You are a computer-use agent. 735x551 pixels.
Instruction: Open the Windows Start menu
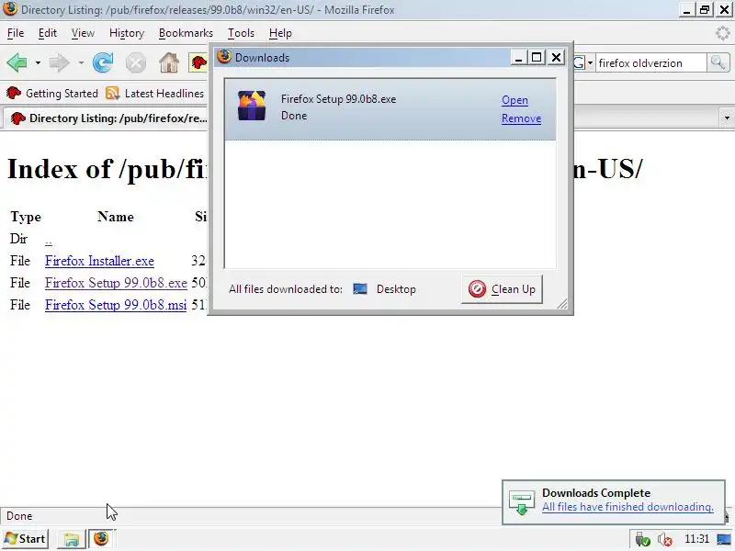pyautogui.click(x=25, y=539)
